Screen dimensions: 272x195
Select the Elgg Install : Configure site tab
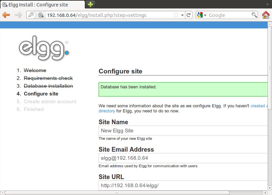tap(42, 4)
